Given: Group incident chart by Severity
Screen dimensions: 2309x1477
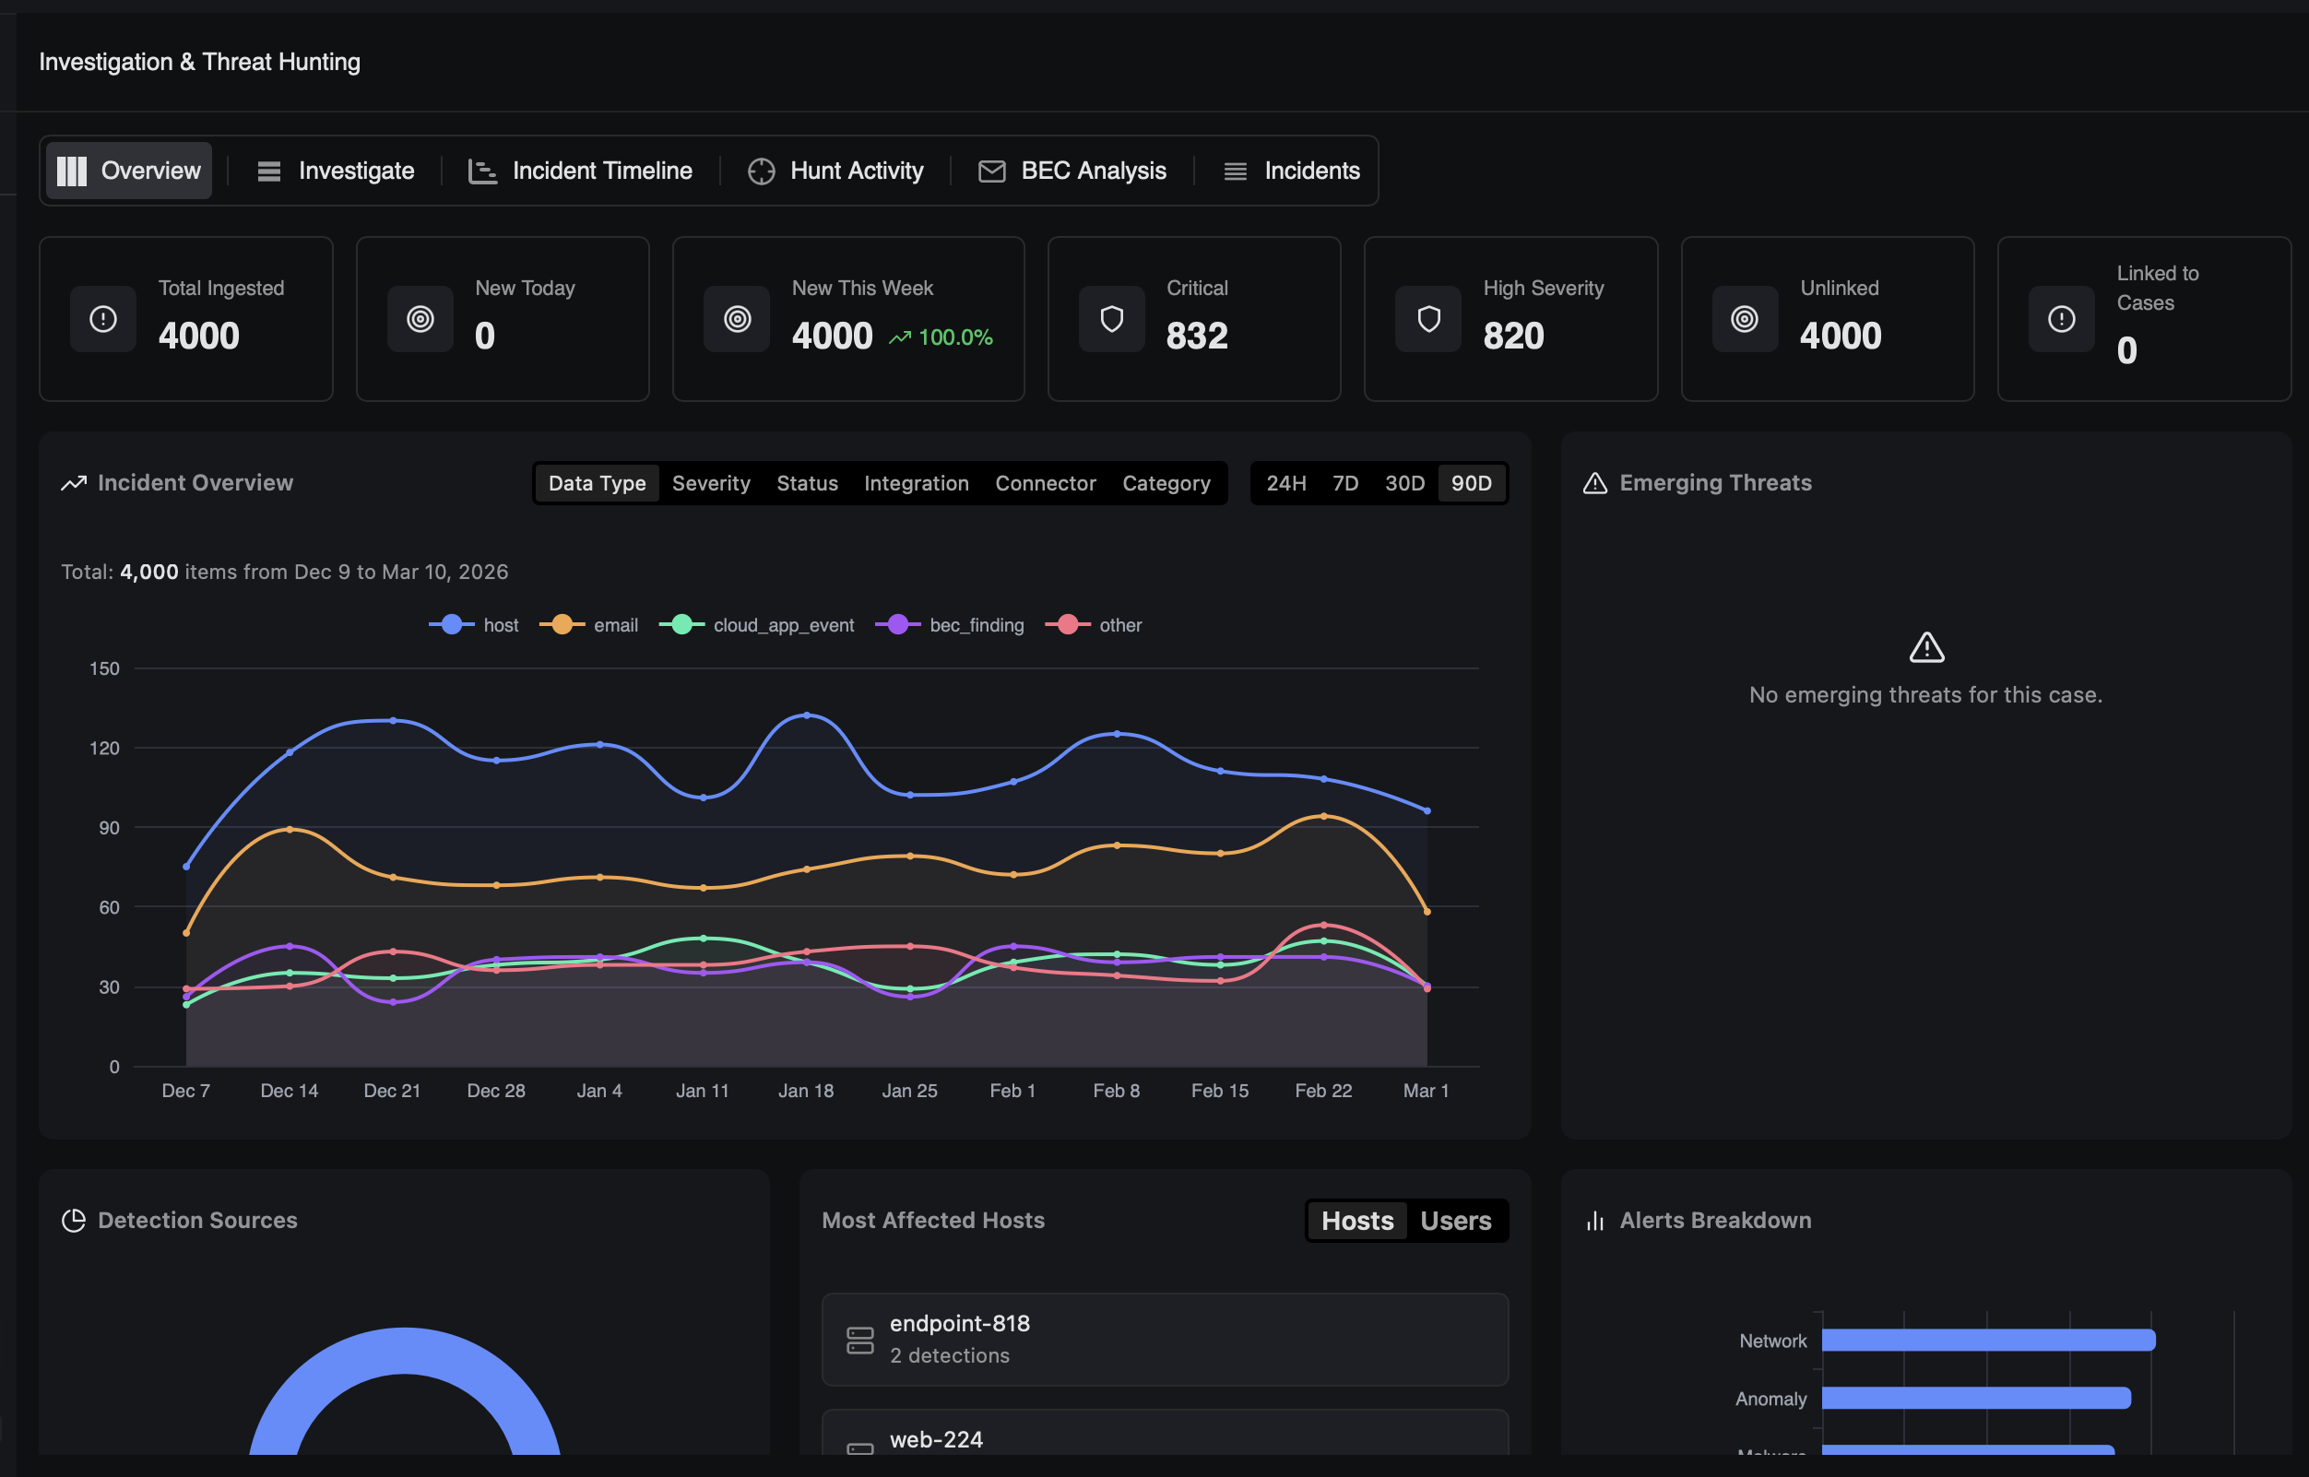Looking at the screenshot, I should tap(711, 483).
